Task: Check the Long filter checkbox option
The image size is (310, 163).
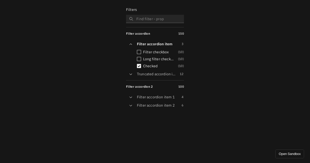Action: (x=139, y=59)
